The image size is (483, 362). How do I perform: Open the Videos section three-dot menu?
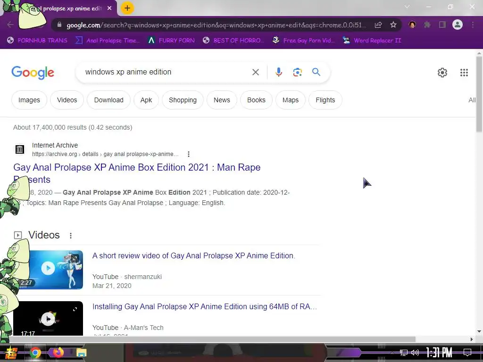[71, 236]
